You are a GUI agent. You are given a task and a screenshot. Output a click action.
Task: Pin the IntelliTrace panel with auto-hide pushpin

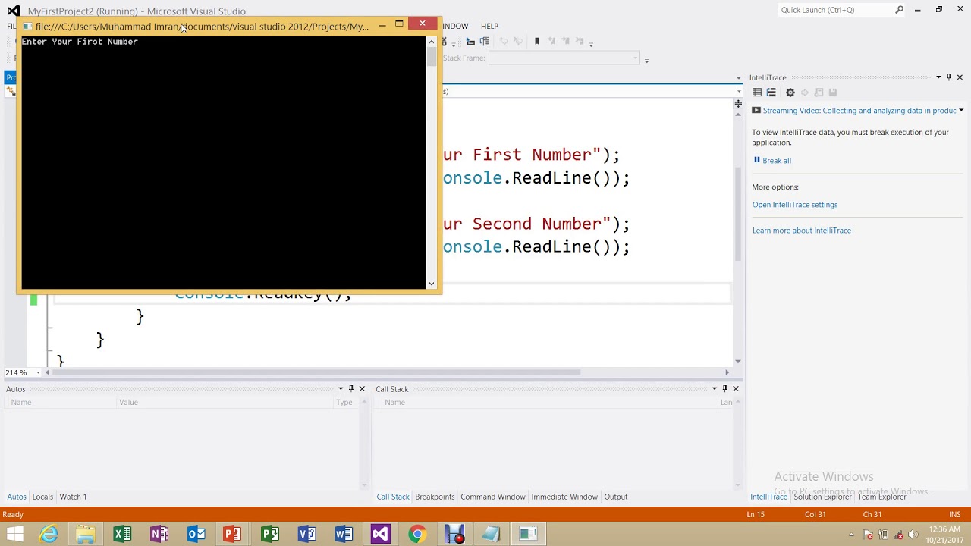tap(949, 77)
